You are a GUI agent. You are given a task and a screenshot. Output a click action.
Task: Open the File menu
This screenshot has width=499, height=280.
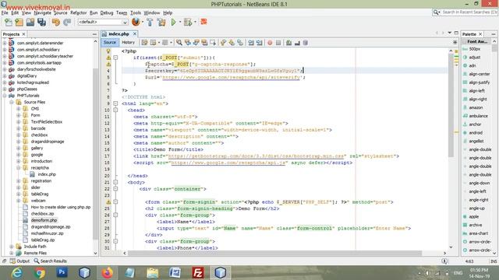[5, 12]
